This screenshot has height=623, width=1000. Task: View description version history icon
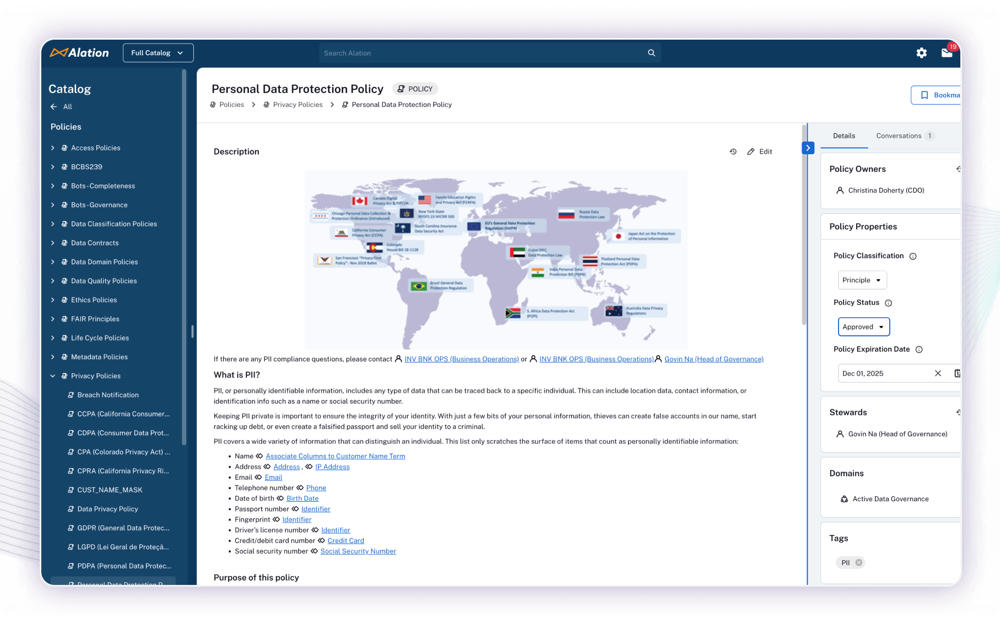733,151
